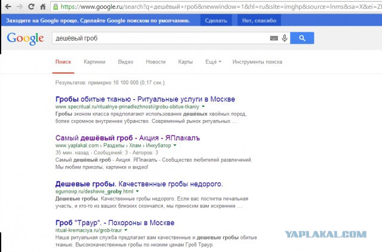Screen dimensions: 382x252
Task: Click the banner text Заходите на Google проще
Action: click(98, 20)
